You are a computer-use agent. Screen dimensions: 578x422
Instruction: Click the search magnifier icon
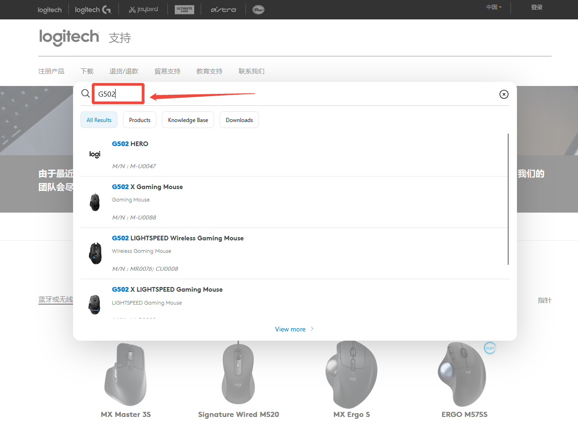tap(86, 94)
